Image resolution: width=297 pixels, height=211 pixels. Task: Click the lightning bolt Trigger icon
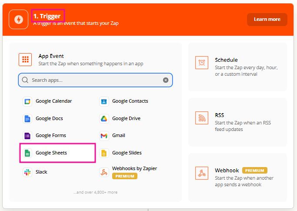click(x=19, y=20)
